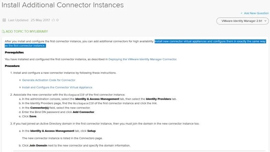
Task: Open the Ask New Question link
Action: 256,13
